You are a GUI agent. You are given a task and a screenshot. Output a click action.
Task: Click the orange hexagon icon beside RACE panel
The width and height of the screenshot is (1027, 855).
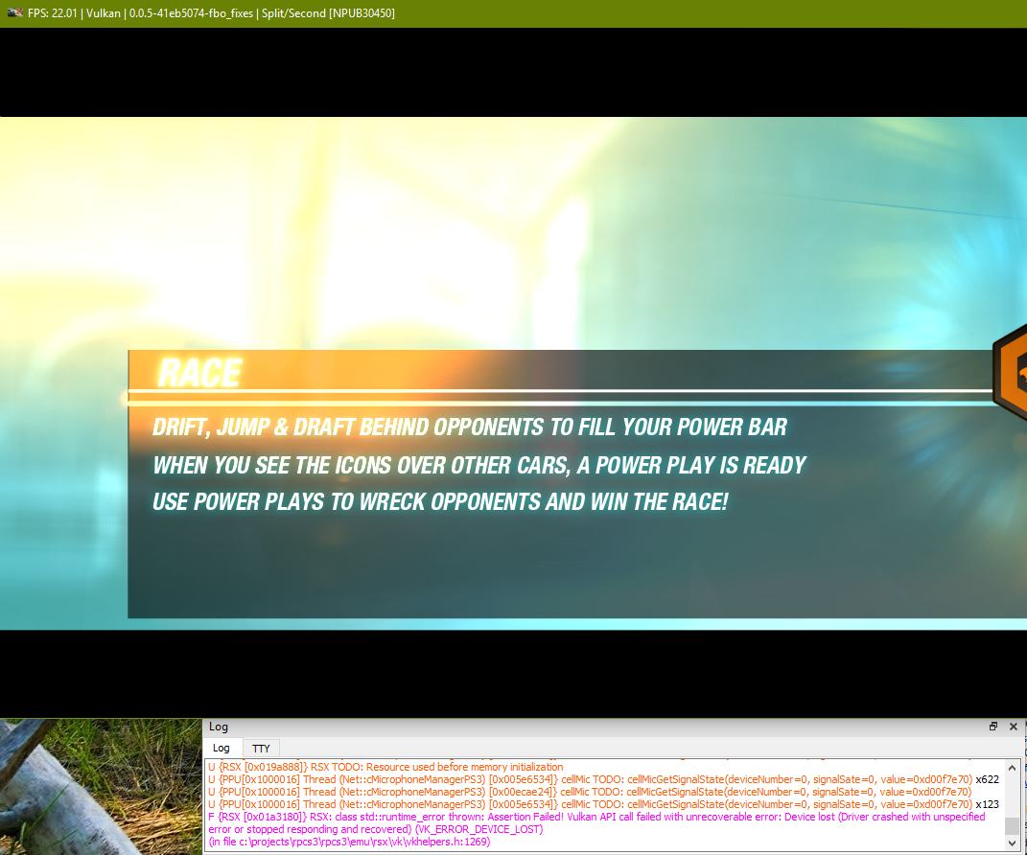coord(1010,373)
